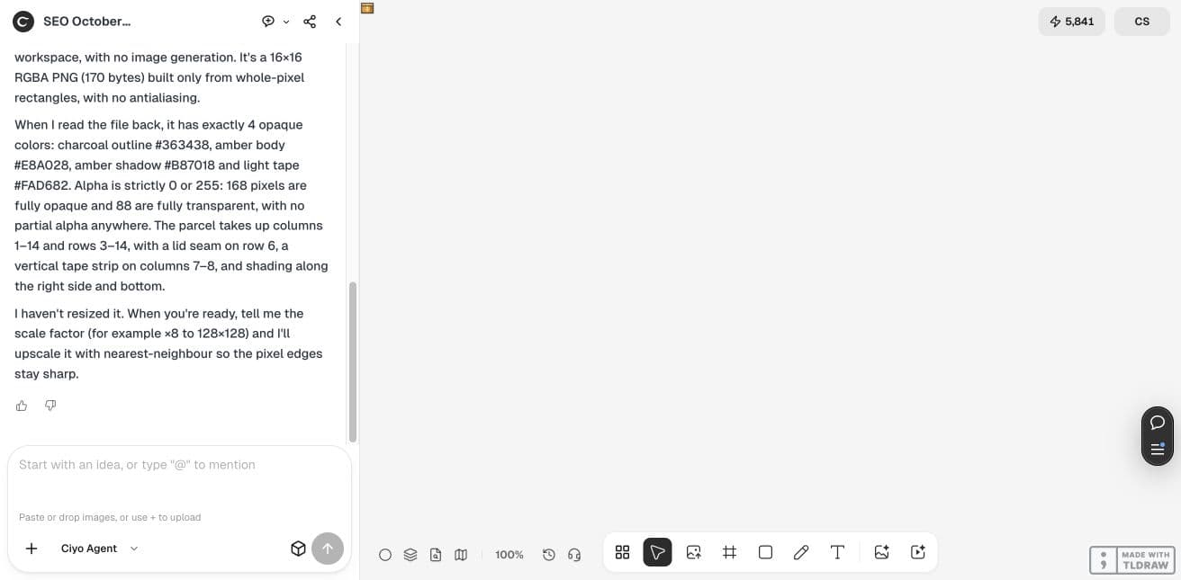Select the Text tool
Image resolution: width=1181 pixels, height=580 pixels.
(x=837, y=552)
